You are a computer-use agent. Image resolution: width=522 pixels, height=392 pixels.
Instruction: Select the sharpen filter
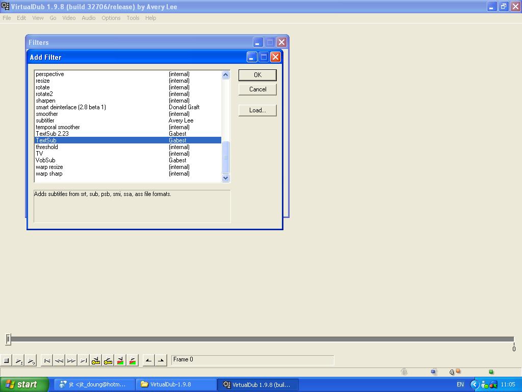[x=128, y=101]
